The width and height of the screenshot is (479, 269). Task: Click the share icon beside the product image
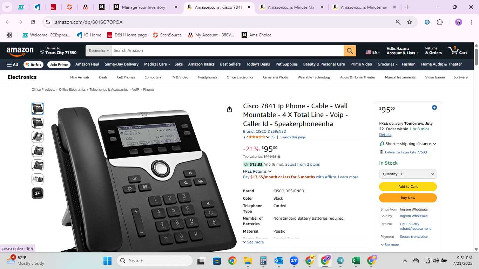pyautogui.click(x=229, y=110)
